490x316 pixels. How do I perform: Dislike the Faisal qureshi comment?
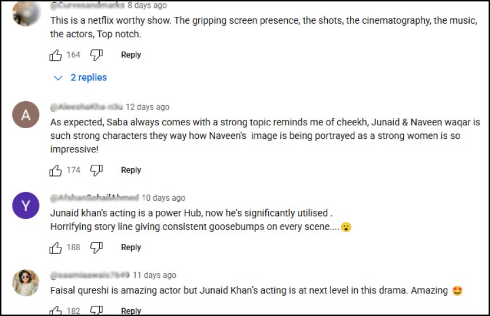96,310
